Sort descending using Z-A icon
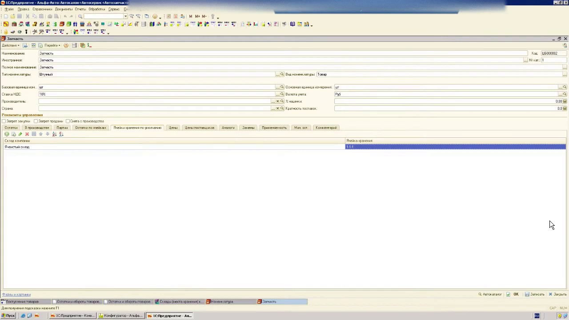This screenshot has width=569, height=320. 61,134
